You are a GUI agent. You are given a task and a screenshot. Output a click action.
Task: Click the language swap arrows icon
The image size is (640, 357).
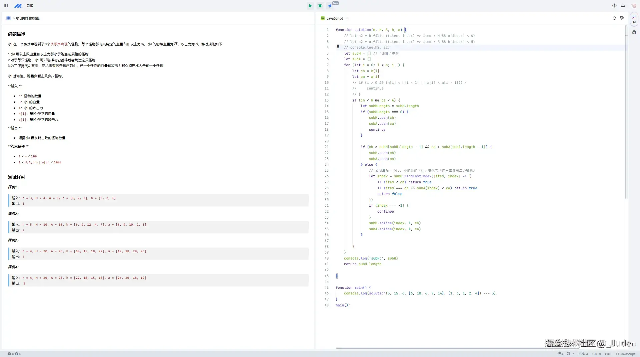[348, 18]
